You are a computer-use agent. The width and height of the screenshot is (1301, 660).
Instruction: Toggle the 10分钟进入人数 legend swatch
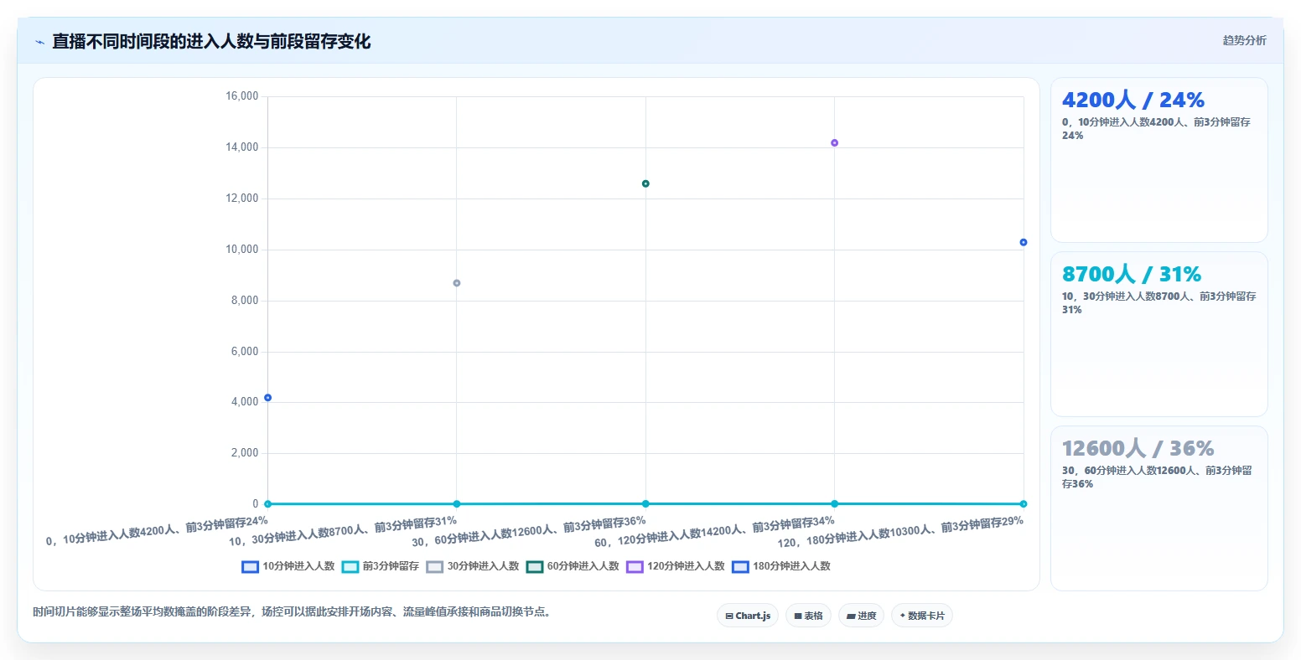click(250, 567)
